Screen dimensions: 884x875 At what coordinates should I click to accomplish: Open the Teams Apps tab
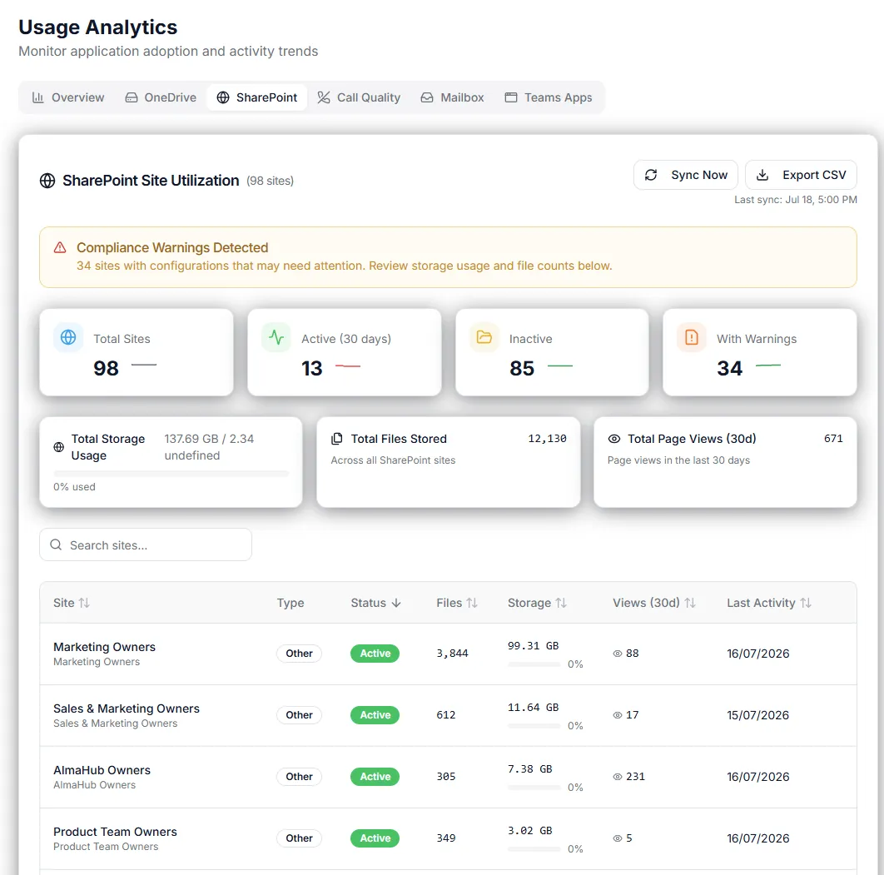549,97
